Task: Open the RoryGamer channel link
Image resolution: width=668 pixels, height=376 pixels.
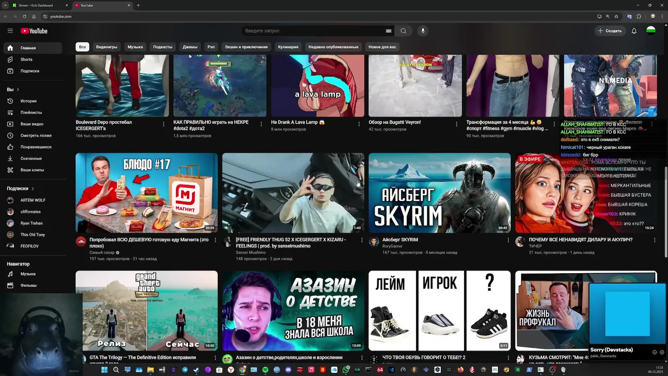Action: click(x=393, y=246)
